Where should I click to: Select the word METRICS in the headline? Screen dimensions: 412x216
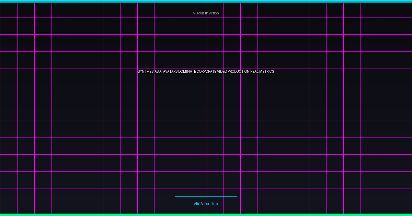tap(267, 72)
